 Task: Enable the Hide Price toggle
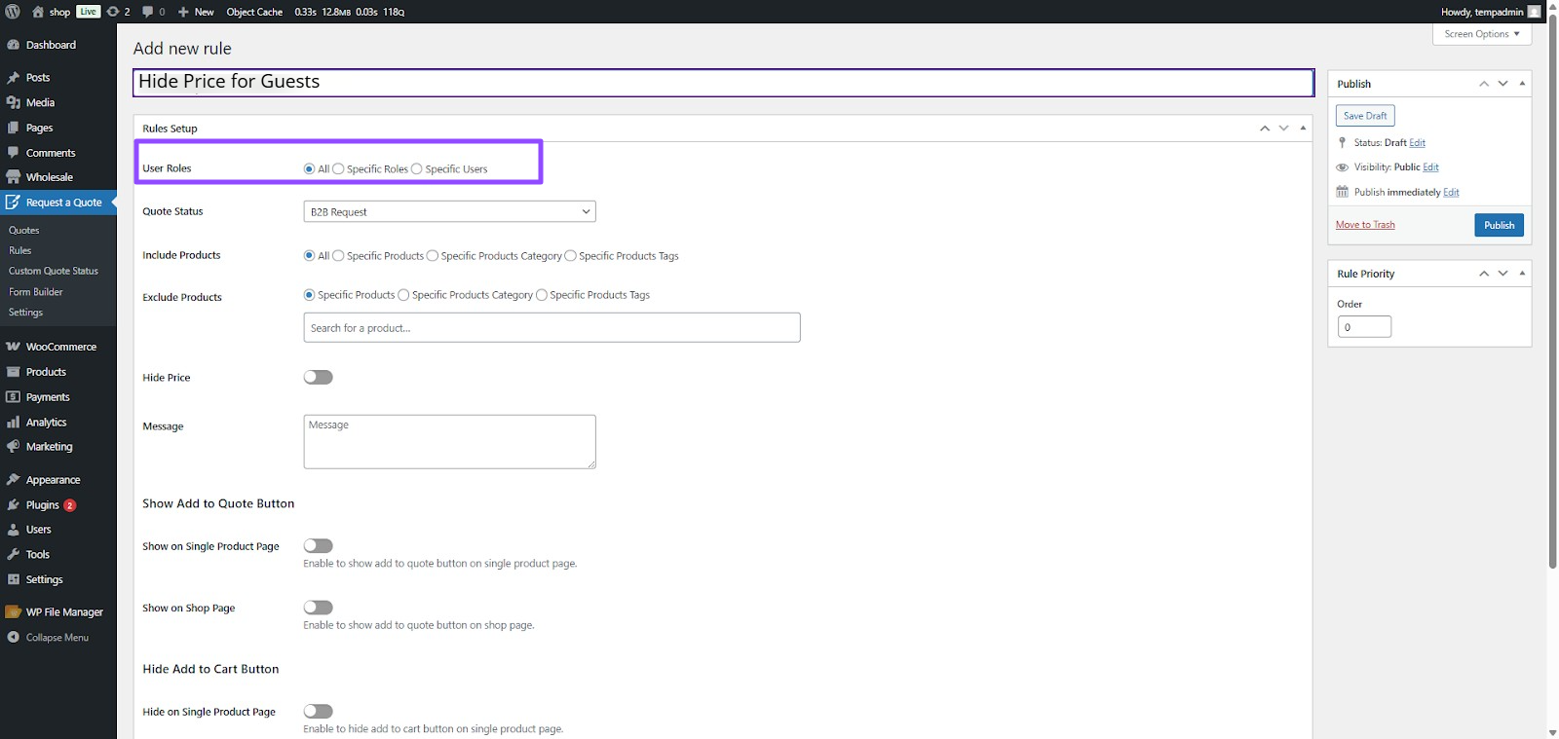coord(319,378)
